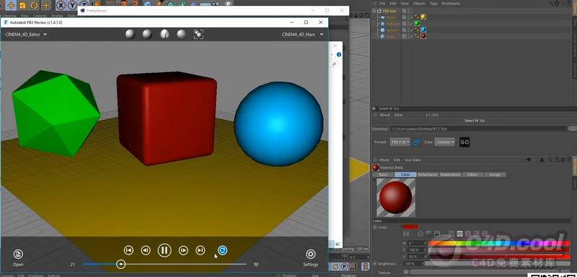The height and width of the screenshot is (277, 577).
Task: Open Attribute Manager User Data menu
Action: (412, 160)
